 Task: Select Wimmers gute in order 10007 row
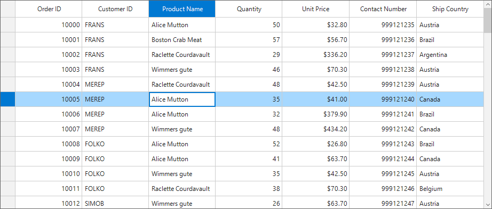click(182, 129)
